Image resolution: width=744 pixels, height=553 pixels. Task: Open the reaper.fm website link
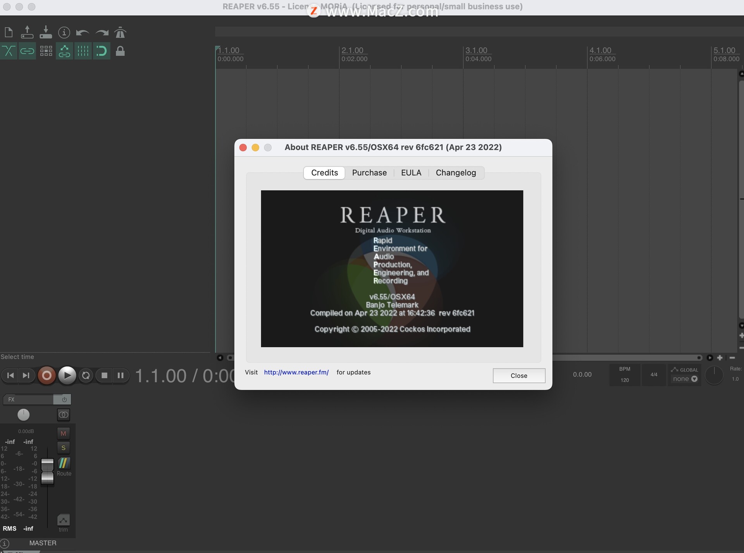coord(296,372)
